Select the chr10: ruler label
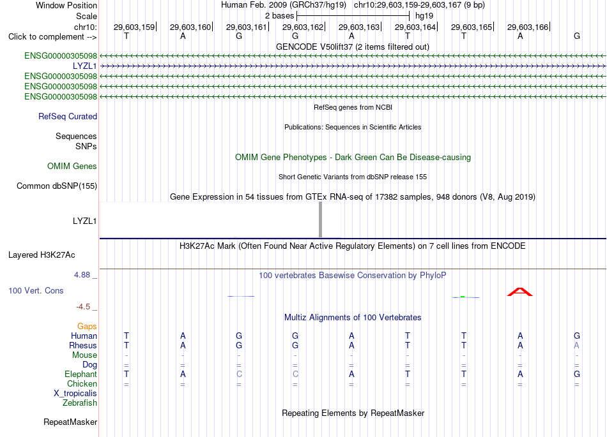 [x=86, y=27]
